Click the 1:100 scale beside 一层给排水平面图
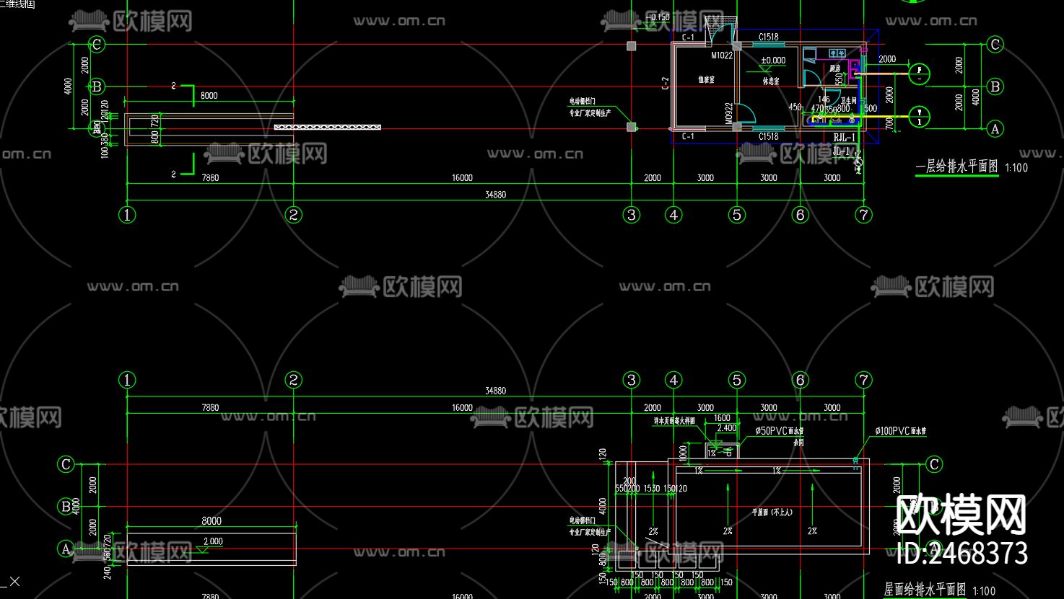Screen dimensions: 1064x599 click(x=1016, y=168)
